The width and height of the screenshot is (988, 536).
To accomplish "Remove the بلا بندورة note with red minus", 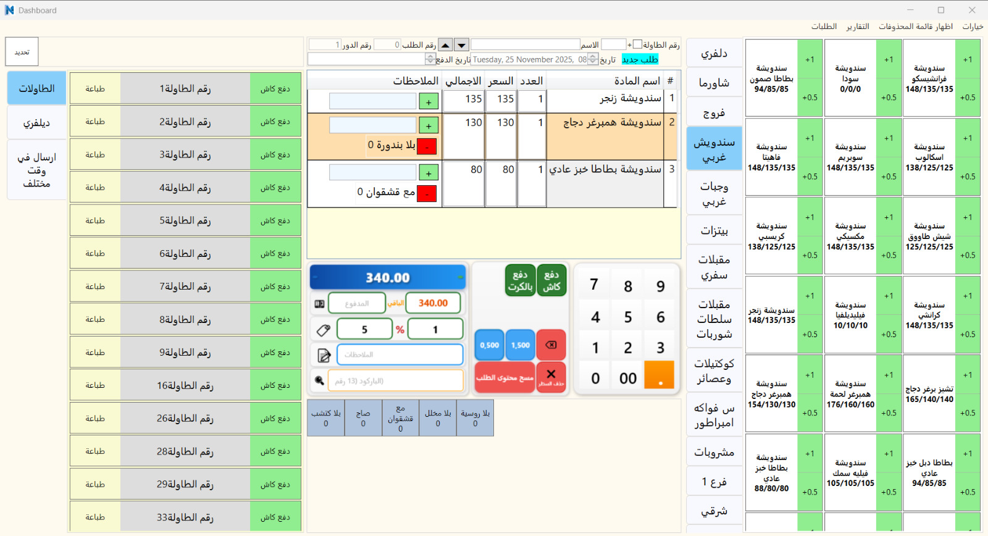I will 427,146.
